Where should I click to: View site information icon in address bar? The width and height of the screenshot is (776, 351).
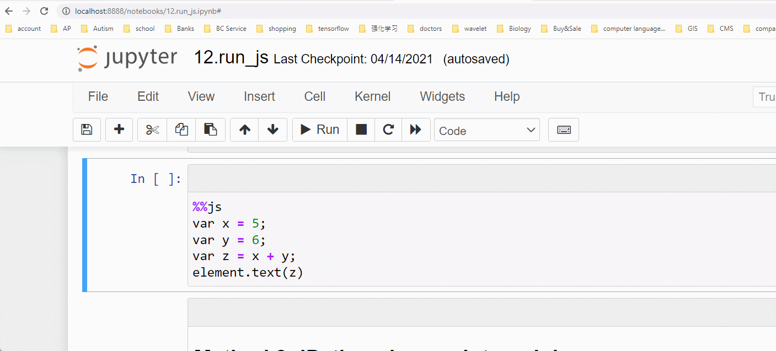click(x=66, y=11)
